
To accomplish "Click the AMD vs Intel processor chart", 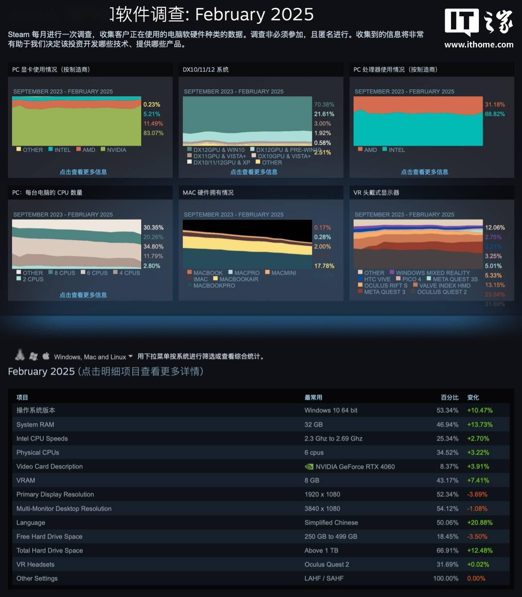I will 418,121.
